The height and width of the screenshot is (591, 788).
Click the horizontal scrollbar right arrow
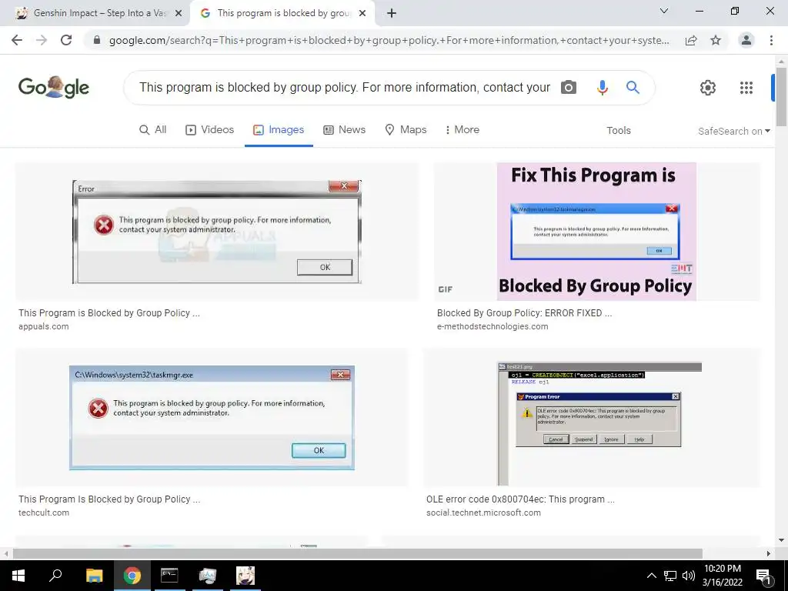click(769, 553)
